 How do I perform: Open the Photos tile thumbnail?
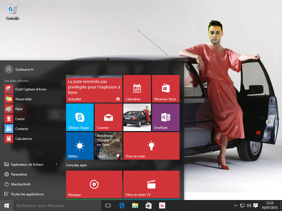point(137,117)
